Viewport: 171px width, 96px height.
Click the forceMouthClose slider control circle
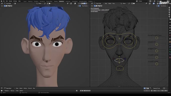coord(157,38)
